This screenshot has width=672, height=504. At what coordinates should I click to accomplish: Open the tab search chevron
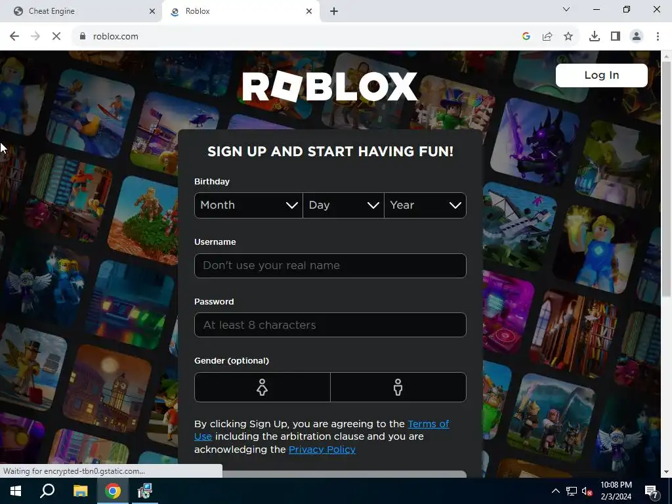pos(566,9)
